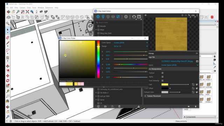Image resolution: width=224 pixels, height=126 pixels.
Task: Select the Push/Pull tool
Action: [8, 66]
